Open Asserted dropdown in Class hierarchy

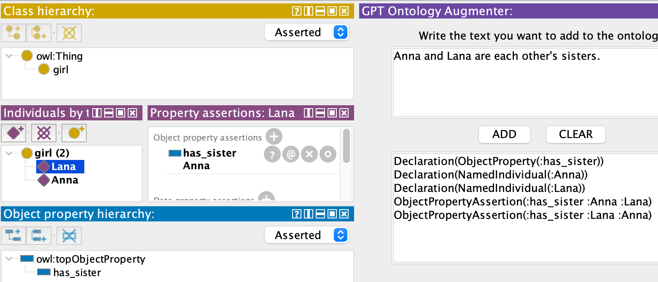click(x=306, y=32)
